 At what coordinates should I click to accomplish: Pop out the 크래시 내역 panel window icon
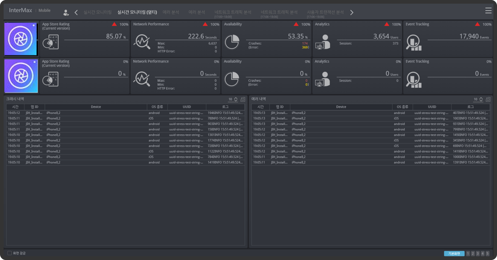(243, 99)
